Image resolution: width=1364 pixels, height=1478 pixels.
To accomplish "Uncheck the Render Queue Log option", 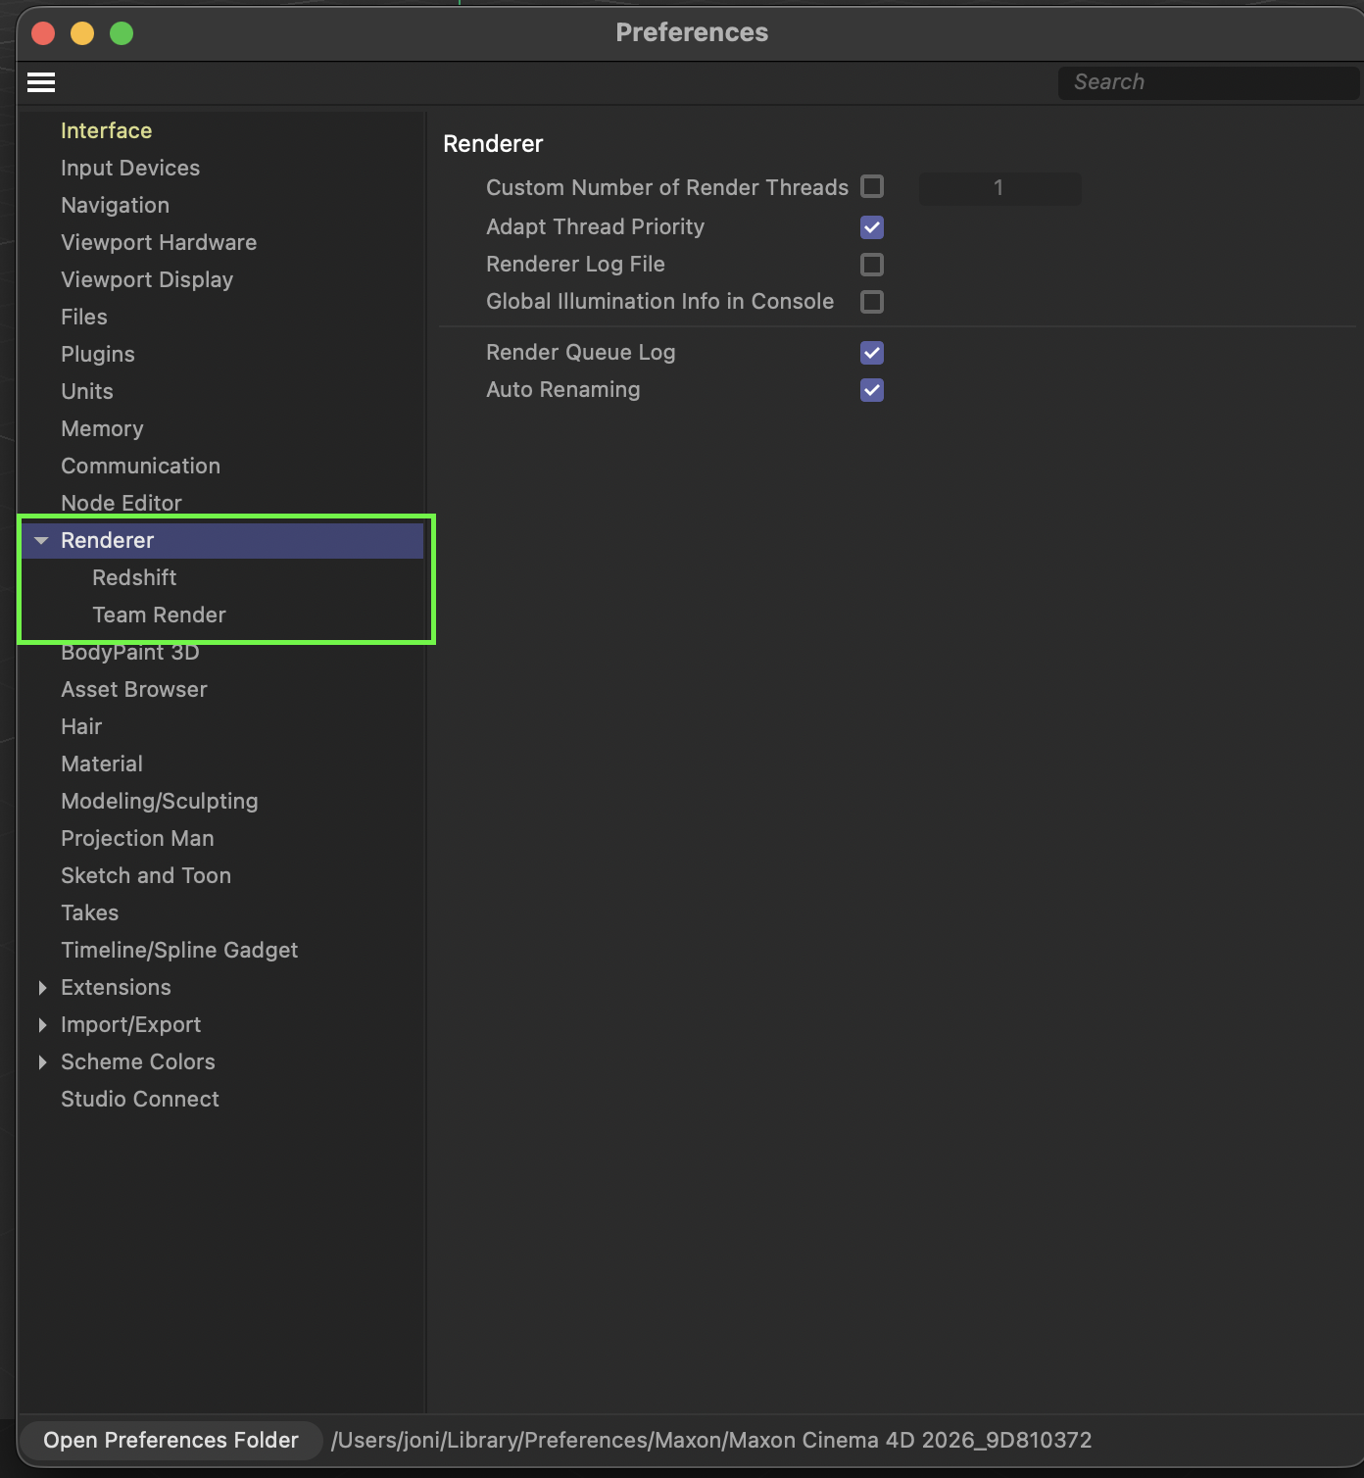I will 872,353.
